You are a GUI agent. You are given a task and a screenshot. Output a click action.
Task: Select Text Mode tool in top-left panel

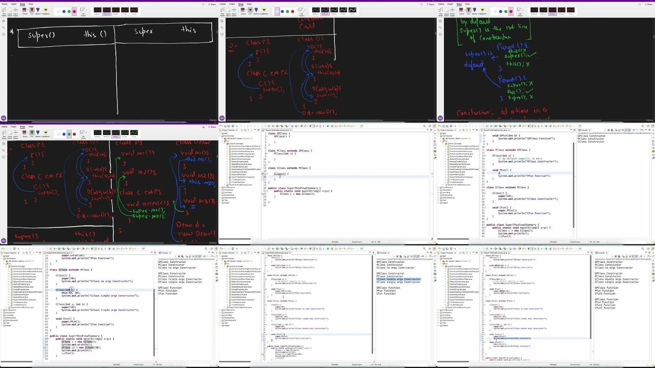(x=4, y=12)
